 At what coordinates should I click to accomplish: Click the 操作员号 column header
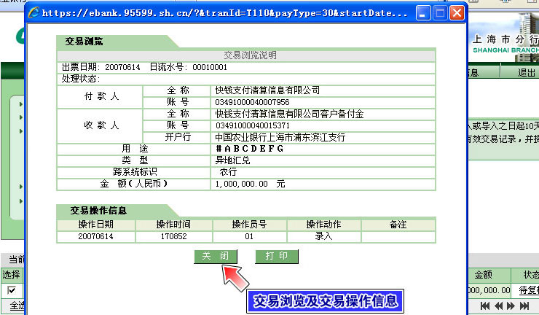coord(250,225)
